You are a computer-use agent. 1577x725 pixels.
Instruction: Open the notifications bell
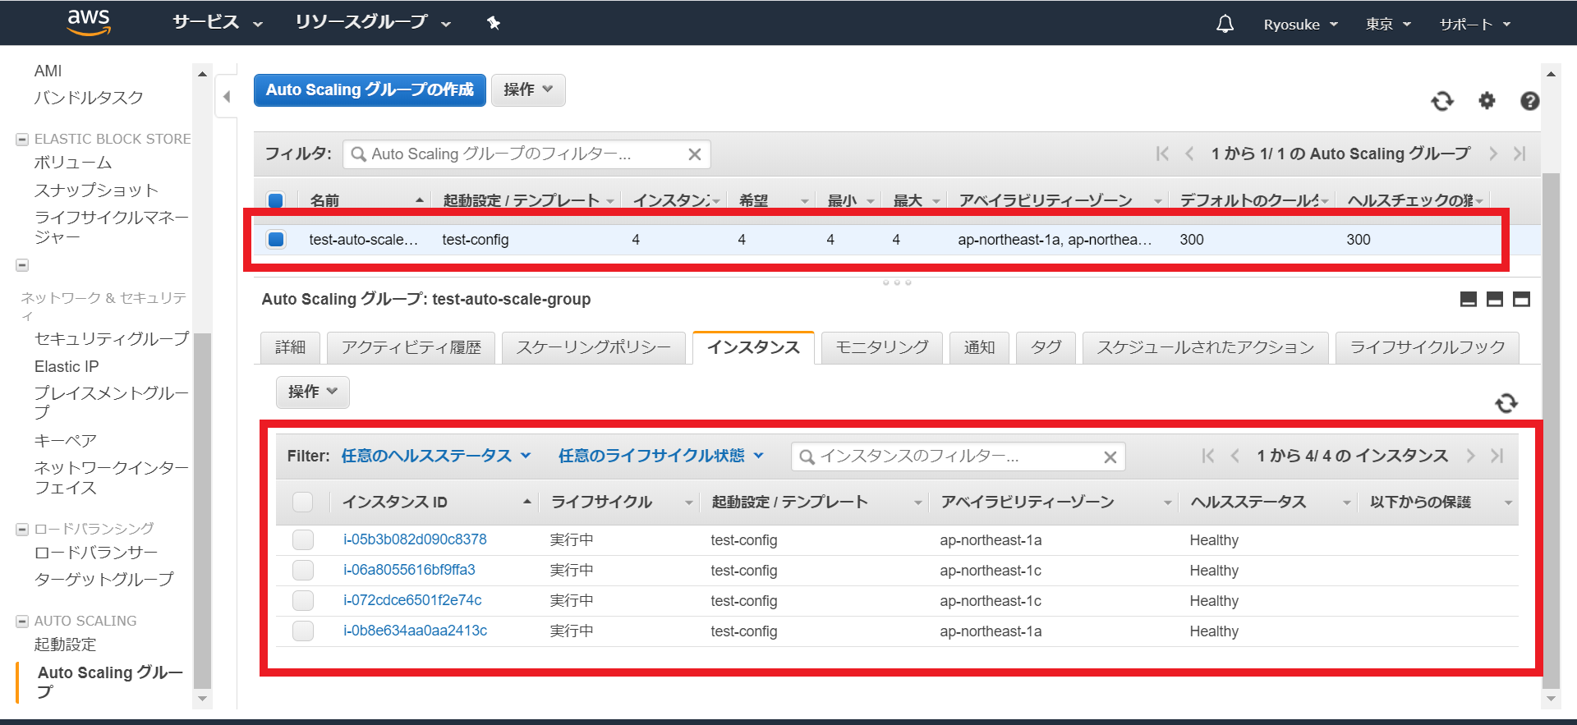pyautogui.click(x=1225, y=24)
